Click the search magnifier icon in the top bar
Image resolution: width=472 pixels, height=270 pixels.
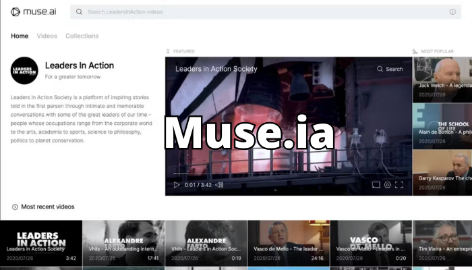pyautogui.click(x=79, y=11)
